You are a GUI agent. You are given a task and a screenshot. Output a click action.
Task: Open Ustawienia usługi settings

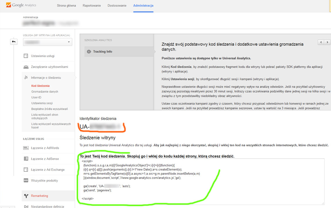pyautogui.click(x=43, y=56)
